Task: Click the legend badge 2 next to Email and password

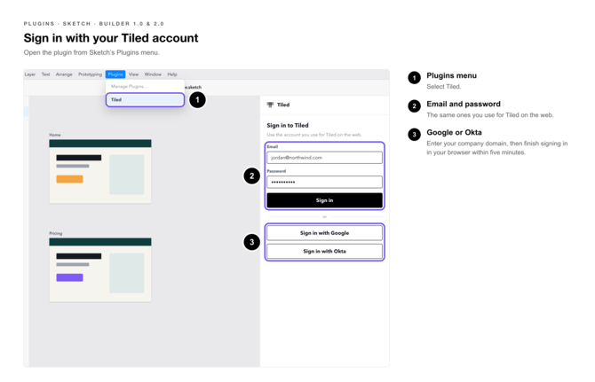Action: tap(415, 106)
